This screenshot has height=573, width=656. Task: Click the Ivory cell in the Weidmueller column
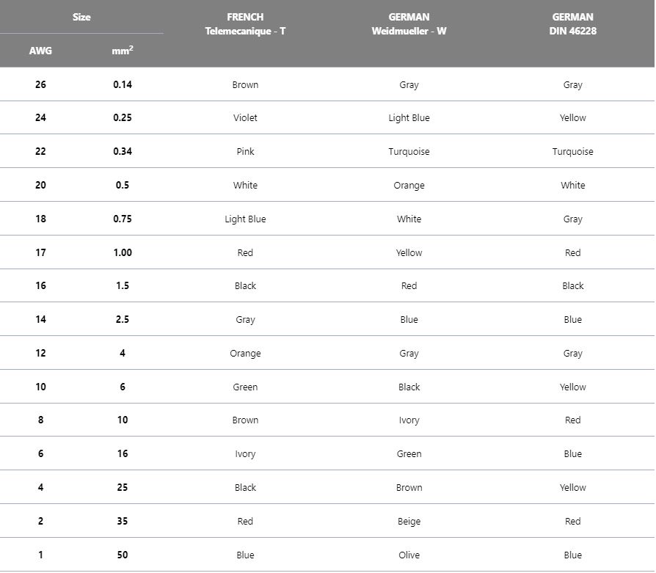click(409, 420)
